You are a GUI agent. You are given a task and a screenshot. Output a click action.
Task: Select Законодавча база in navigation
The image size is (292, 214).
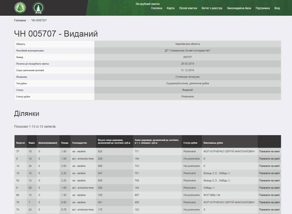point(239,8)
